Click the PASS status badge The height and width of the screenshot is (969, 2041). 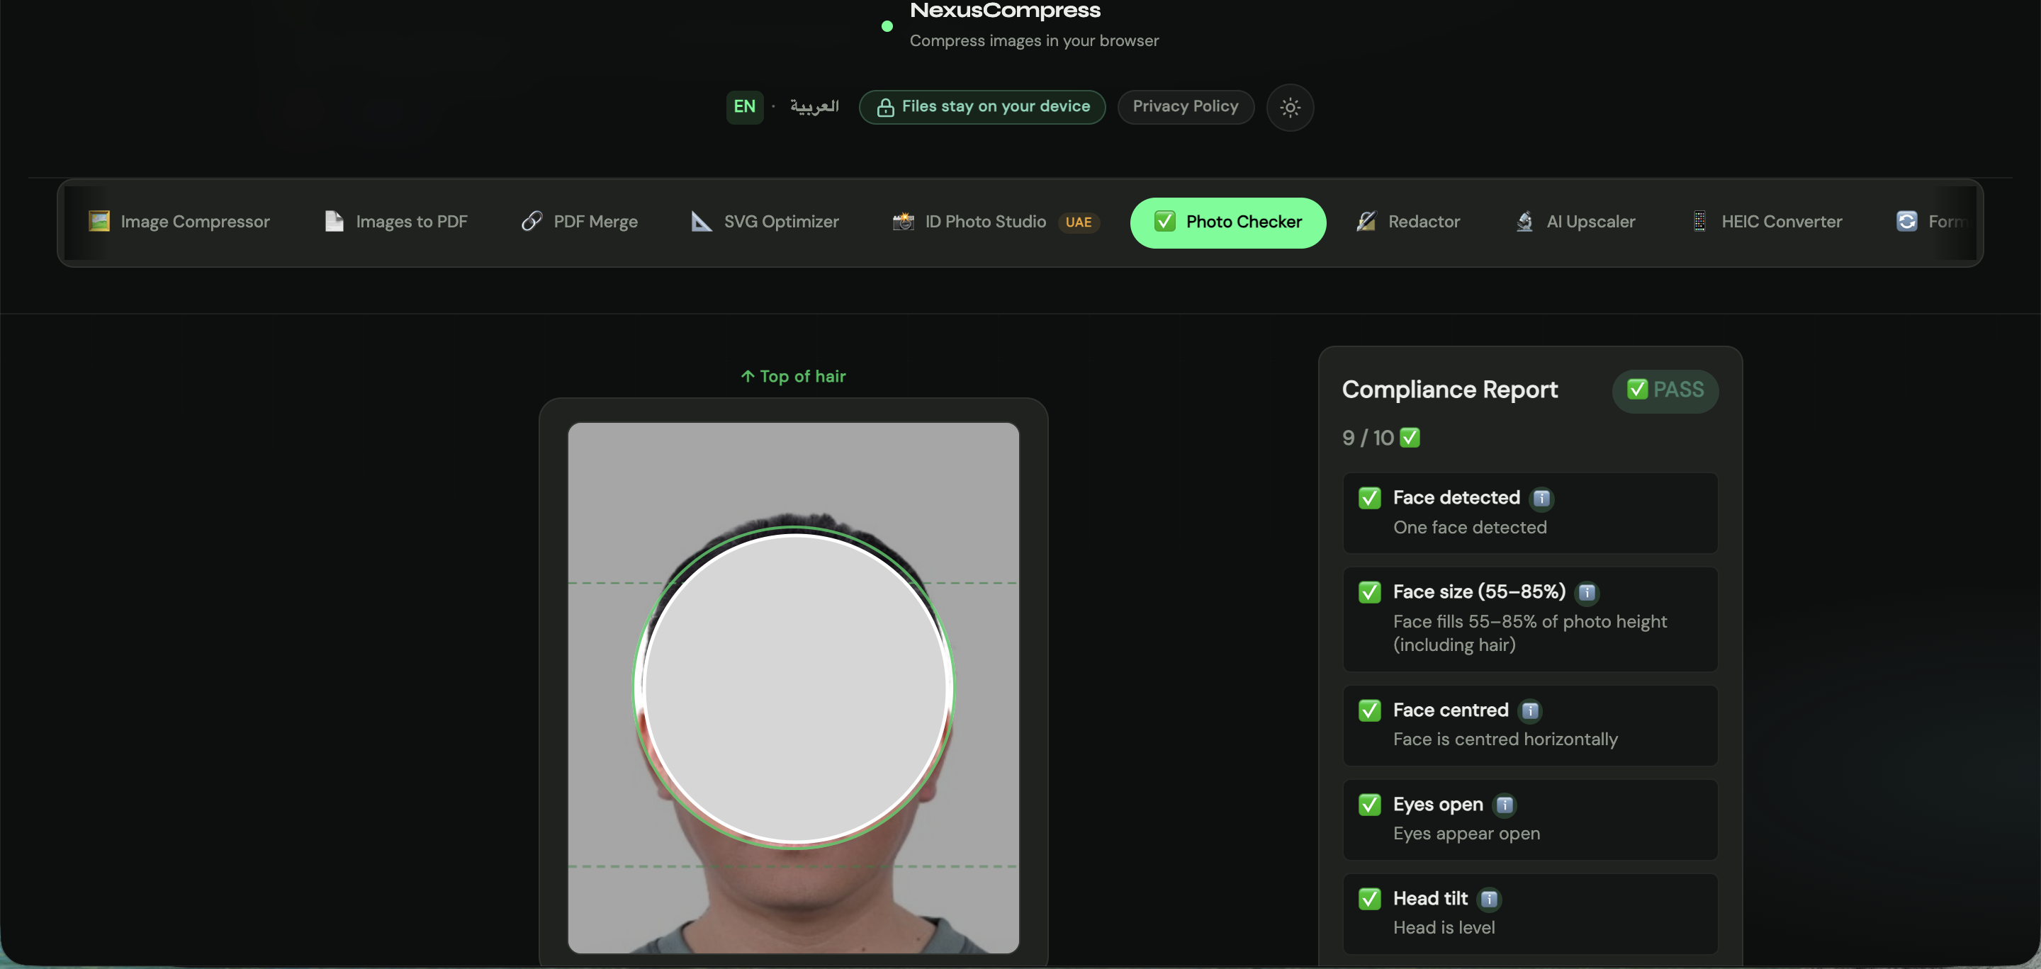(x=1665, y=390)
